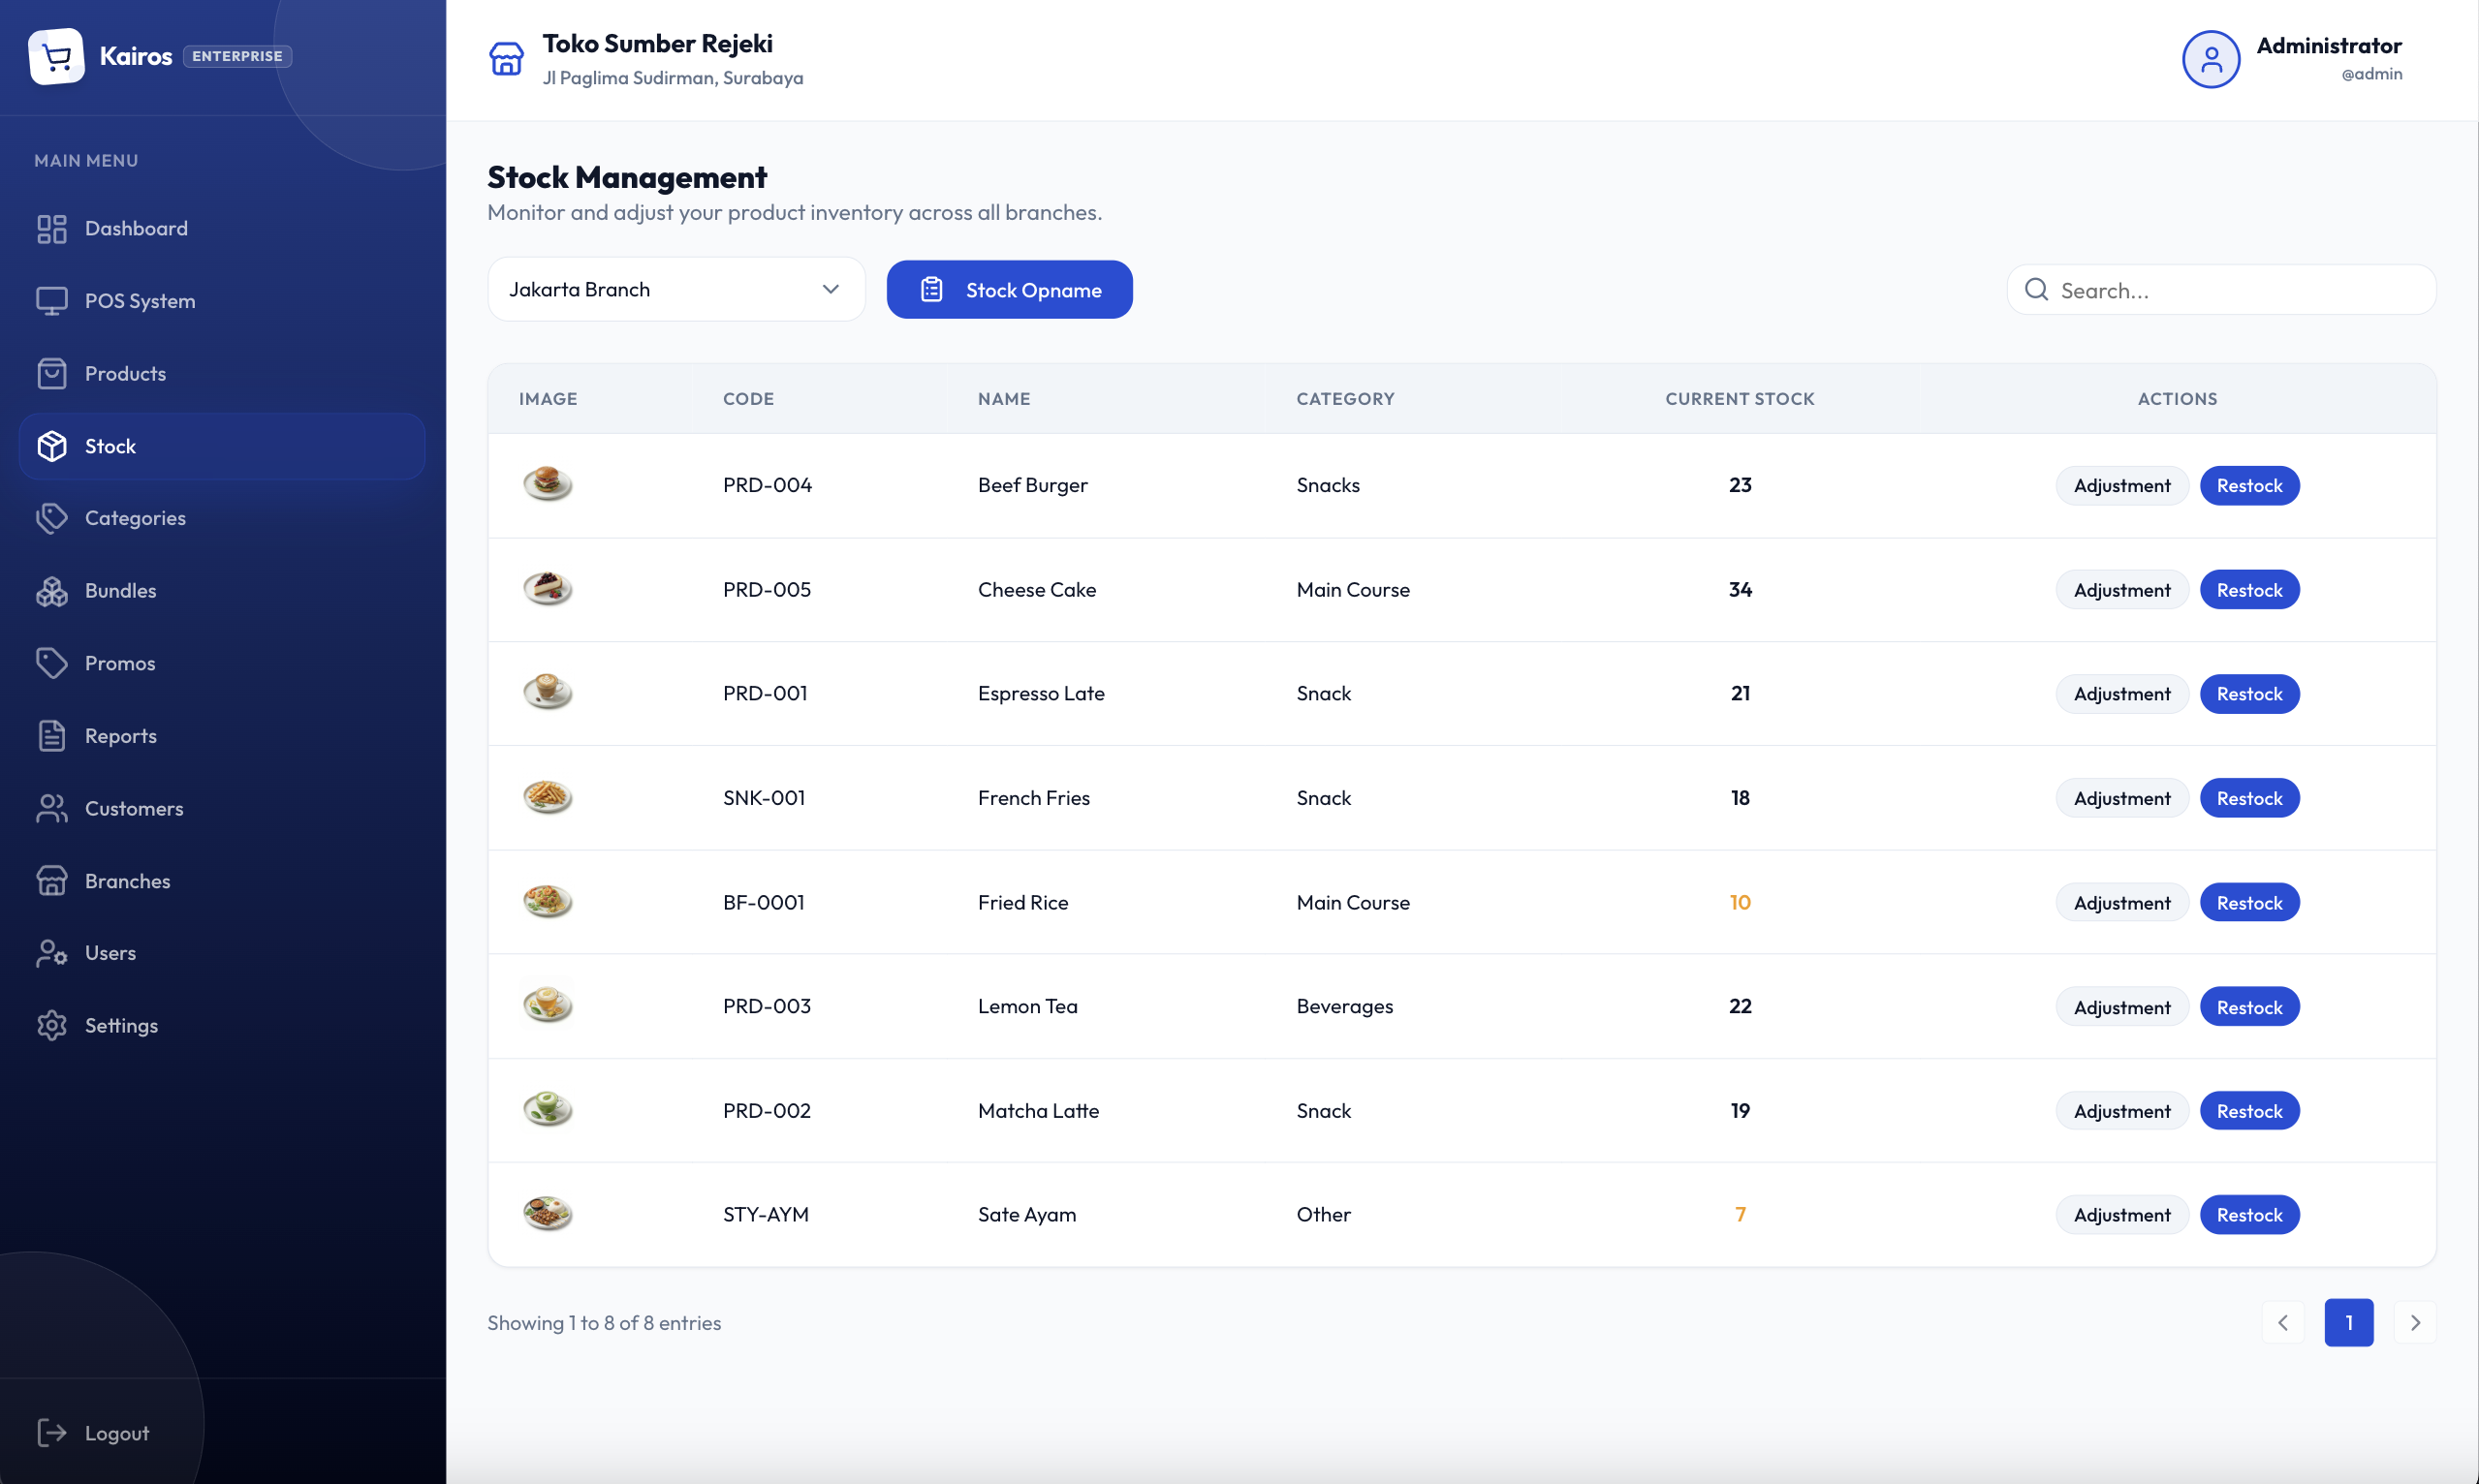The image size is (2479, 1484).
Task: Restock the Beef Burger product
Action: point(2249,486)
